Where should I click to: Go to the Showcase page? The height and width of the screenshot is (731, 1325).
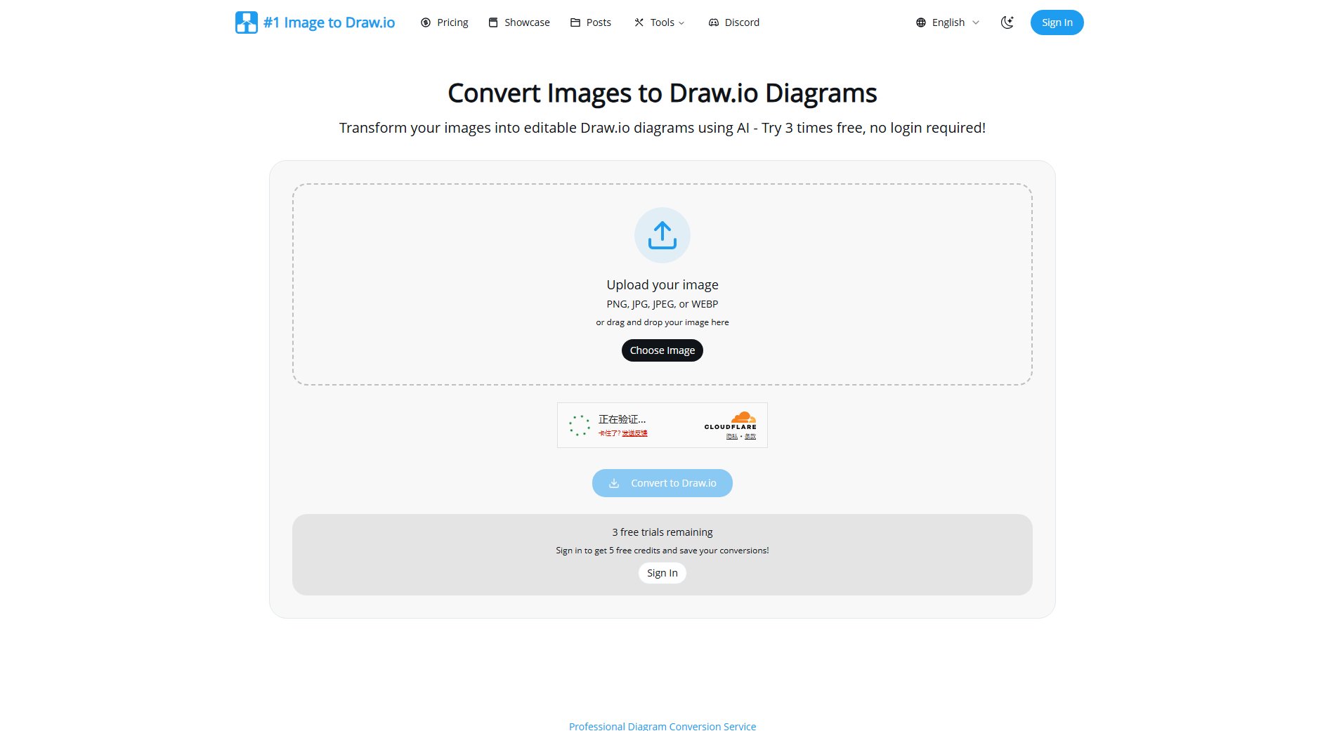tap(527, 22)
